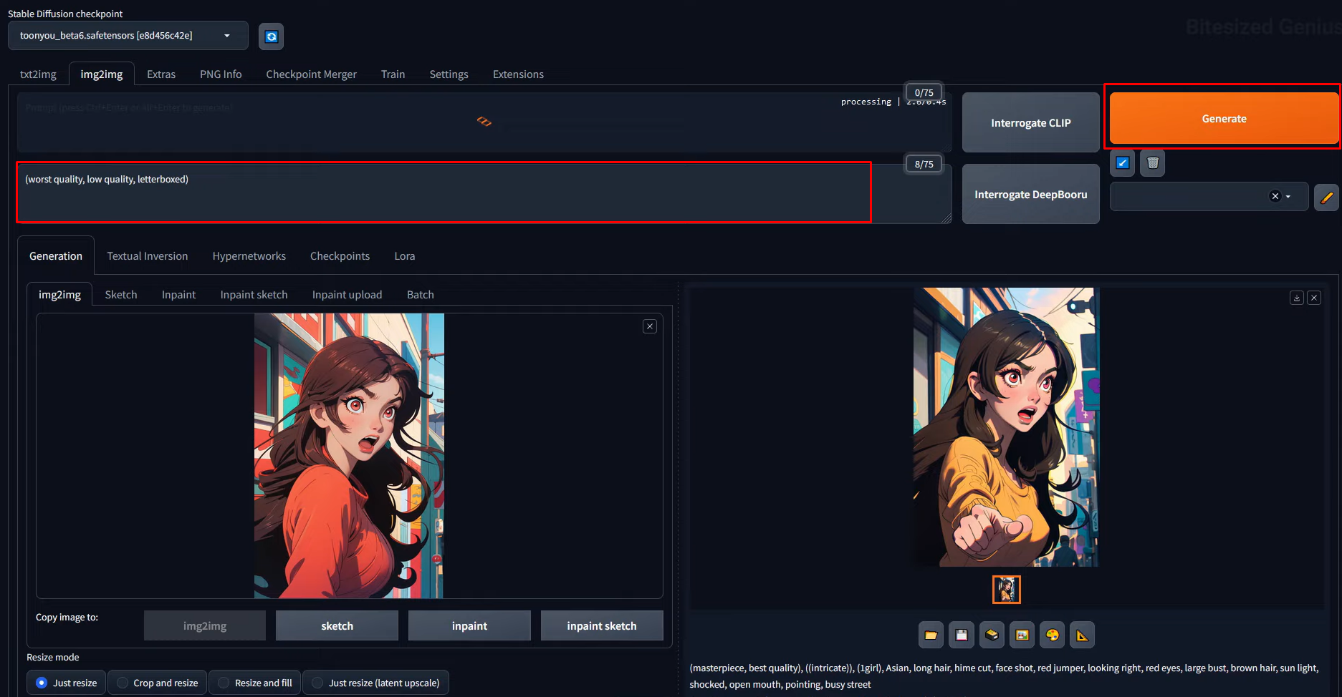Click the Interrogate CLIP button
Viewport: 1342px width, 697px height.
coord(1030,122)
